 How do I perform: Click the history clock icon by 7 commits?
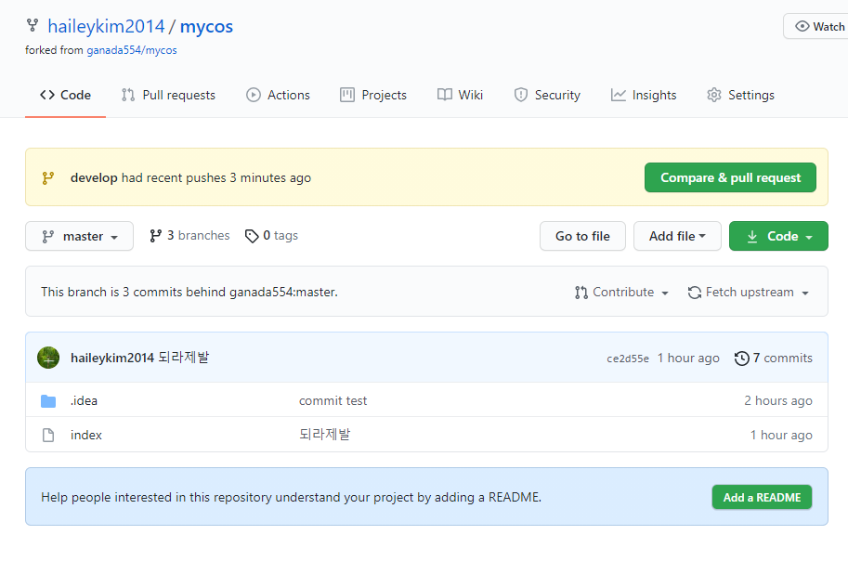coord(741,359)
